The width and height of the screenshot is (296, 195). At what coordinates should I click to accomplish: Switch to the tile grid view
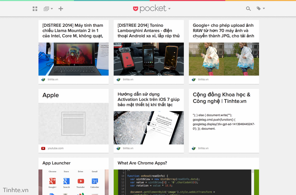point(35,9)
